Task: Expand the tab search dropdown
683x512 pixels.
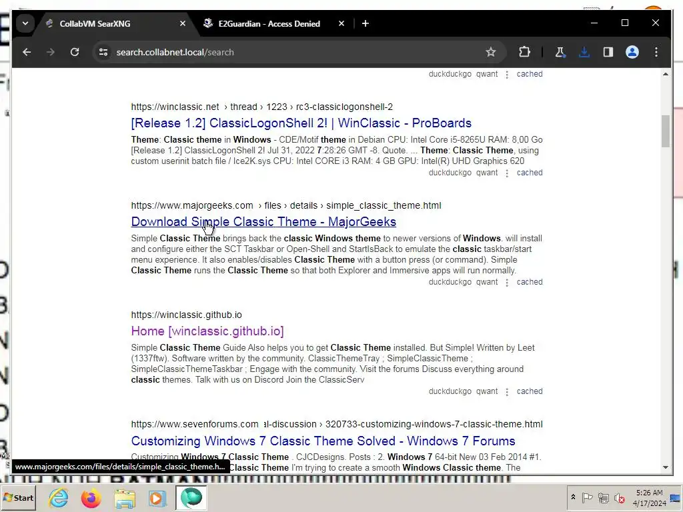Action: [25, 23]
